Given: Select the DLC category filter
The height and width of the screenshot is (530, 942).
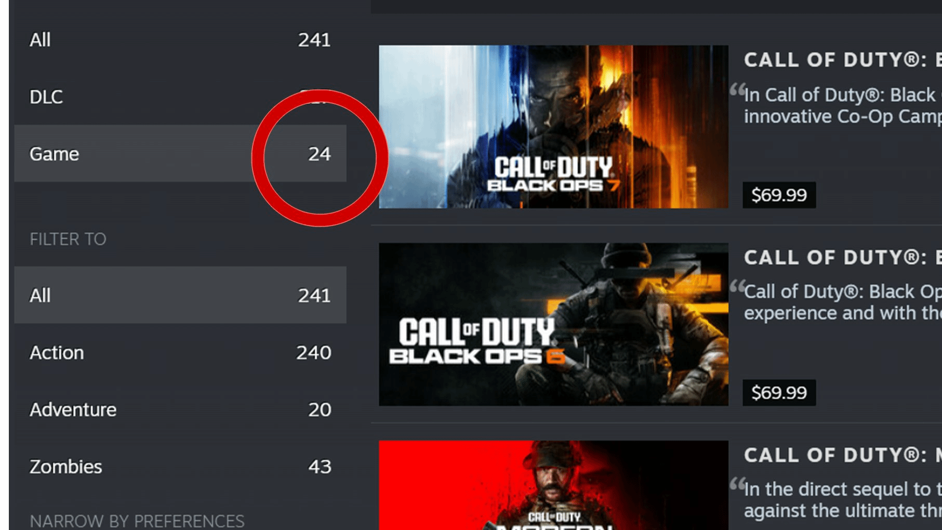Looking at the screenshot, I should point(180,97).
